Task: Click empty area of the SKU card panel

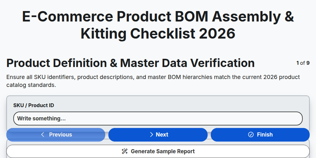Action: 181,105
